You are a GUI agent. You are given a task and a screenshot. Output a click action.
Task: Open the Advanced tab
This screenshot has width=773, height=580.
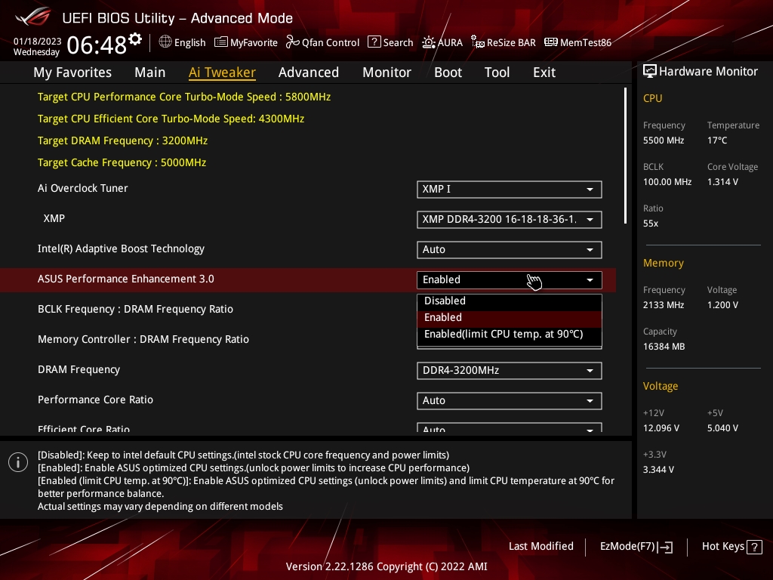pyautogui.click(x=309, y=72)
